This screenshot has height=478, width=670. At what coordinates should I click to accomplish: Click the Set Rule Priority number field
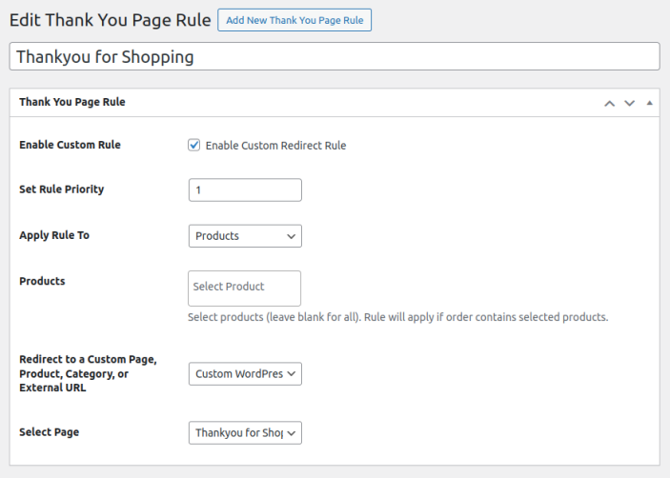click(245, 190)
